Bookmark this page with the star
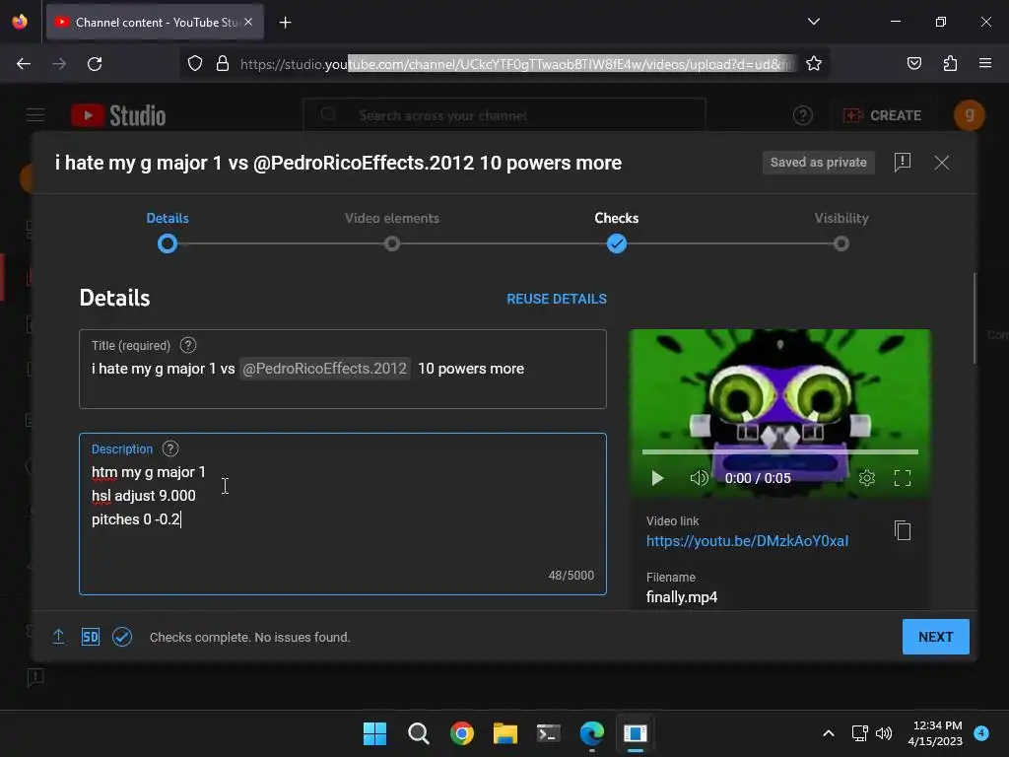 click(813, 64)
